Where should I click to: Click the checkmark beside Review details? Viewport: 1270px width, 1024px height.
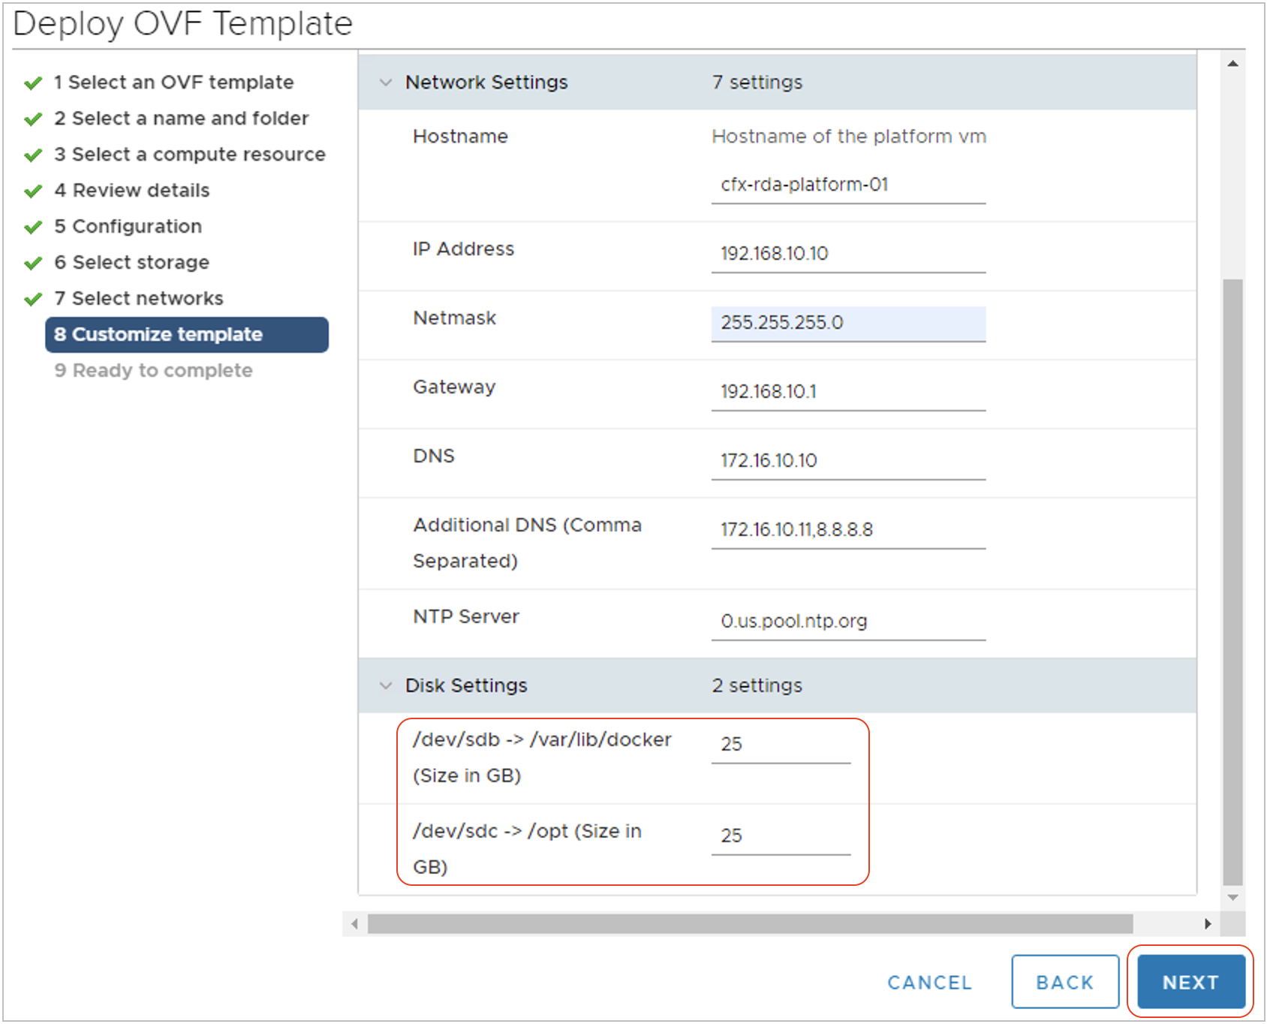pyautogui.click(x=33, y=191)
